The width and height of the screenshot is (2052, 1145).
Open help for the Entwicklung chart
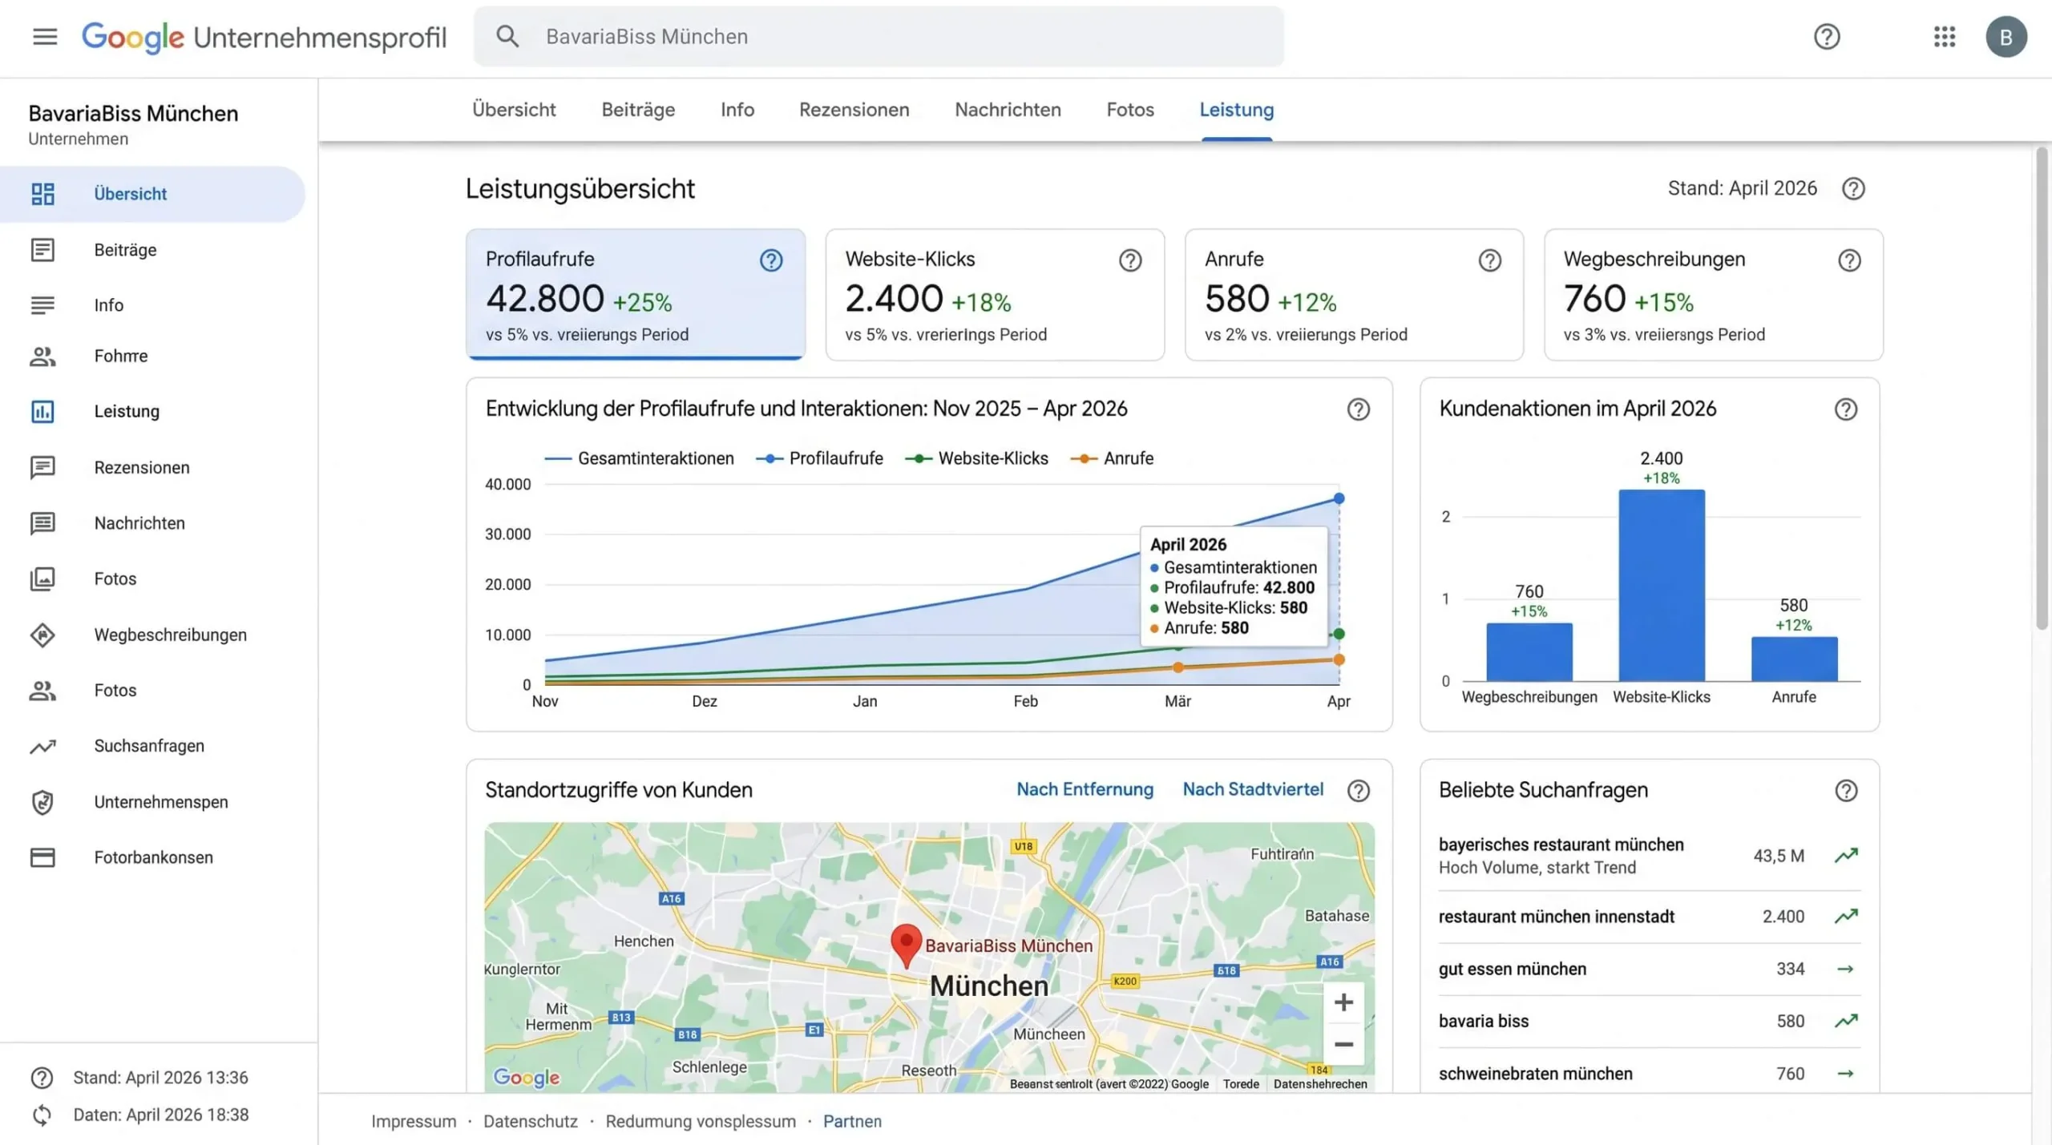[x=1358, y=409]
